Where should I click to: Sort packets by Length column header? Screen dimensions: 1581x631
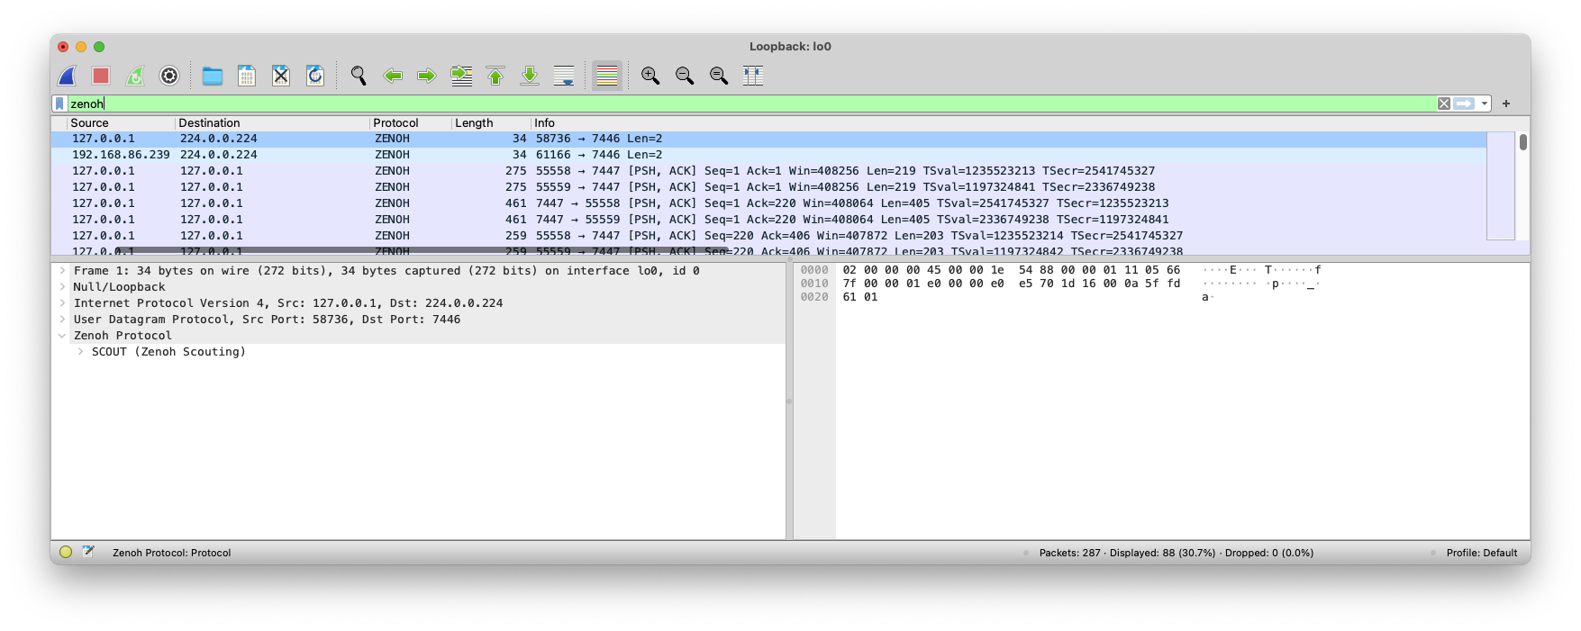pyautogui.click(x=474, y=123)
